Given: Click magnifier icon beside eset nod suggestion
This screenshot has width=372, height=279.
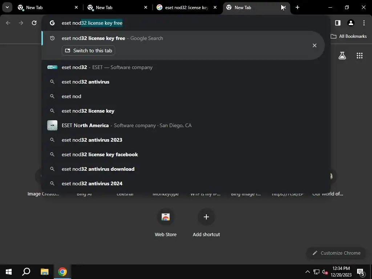Looking at the screenshot, I should coord(52,96).
